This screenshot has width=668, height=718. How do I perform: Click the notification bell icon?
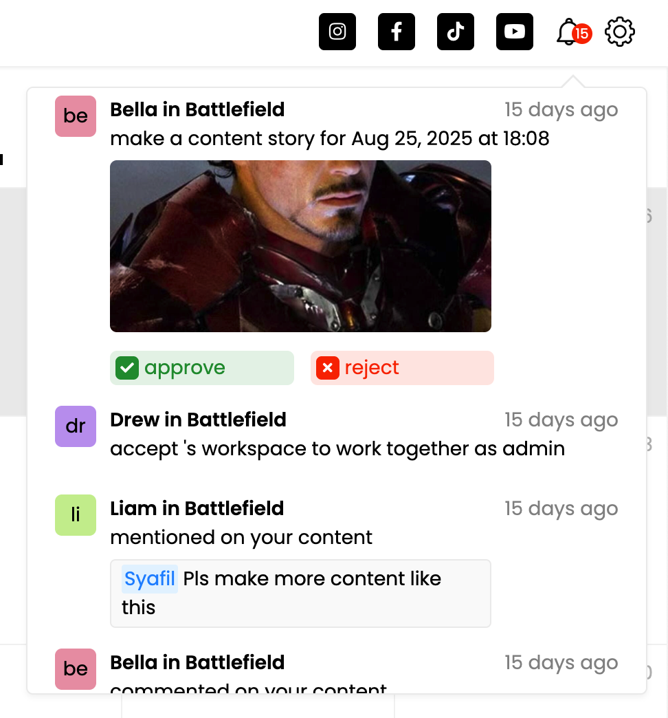[568, 32]
